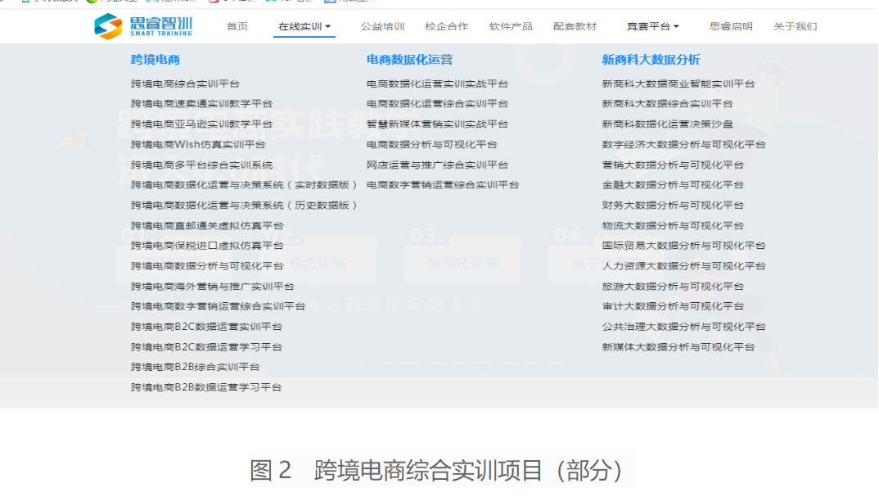
Task: Open 新媒体大数据分析与可视化平台
Action: pos(678,347)
